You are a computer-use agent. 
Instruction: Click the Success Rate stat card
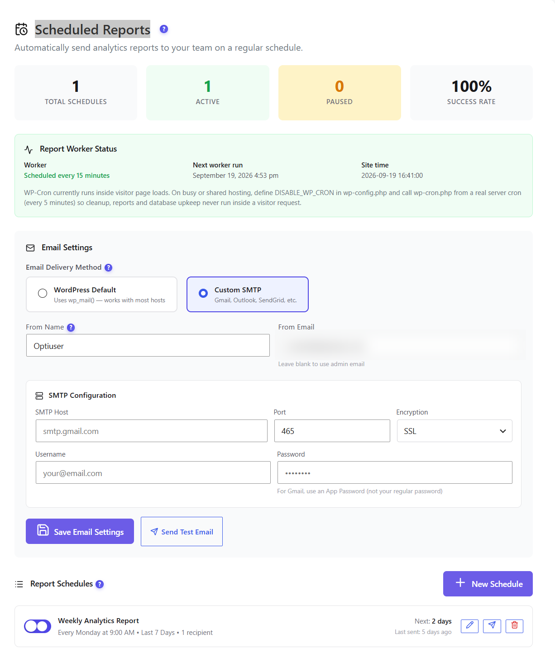tap(471, 93)
